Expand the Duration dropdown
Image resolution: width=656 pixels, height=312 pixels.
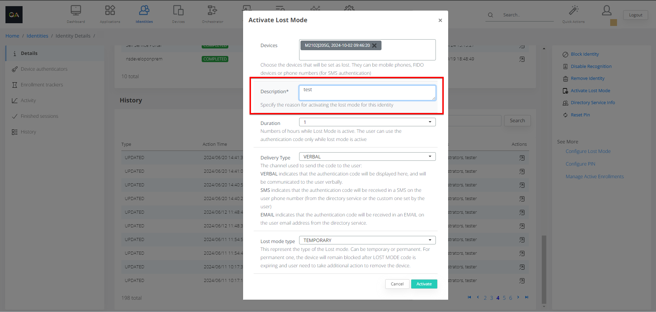coord(367,122)
